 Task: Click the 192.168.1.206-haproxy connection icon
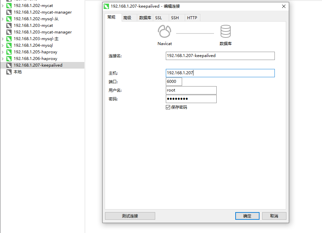pos(9,59)
